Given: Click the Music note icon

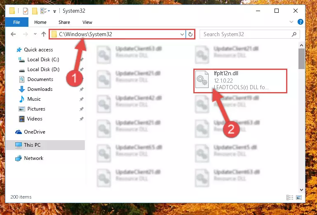Looking at the screenshot, I should (21, 99).
